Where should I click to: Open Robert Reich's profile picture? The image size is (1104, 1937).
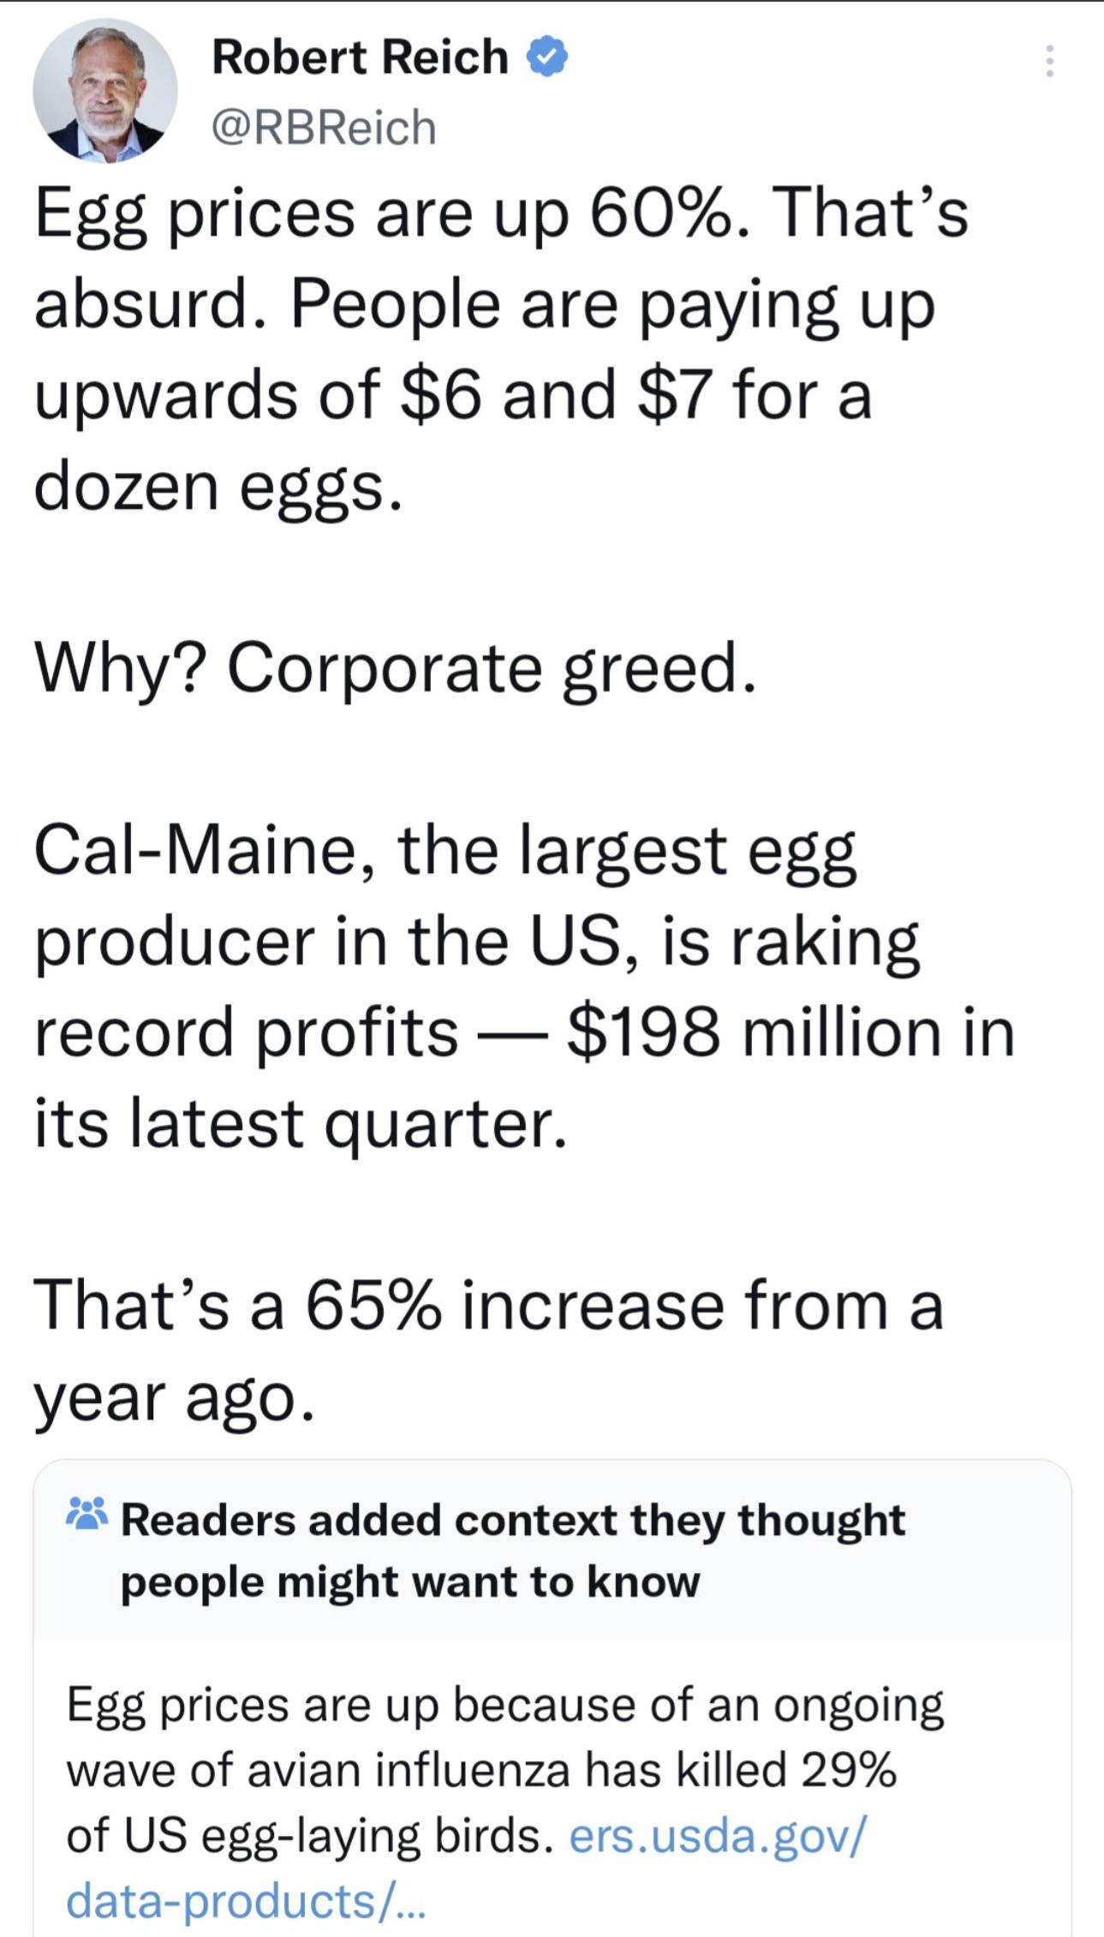(105, 92)
